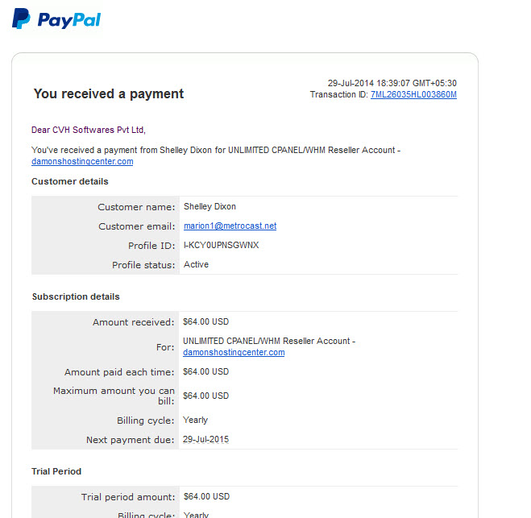The image size is (531, 518).
Task: Open transaction ID 7ML26035HL003860M link
Action: [x=413, y=94]
